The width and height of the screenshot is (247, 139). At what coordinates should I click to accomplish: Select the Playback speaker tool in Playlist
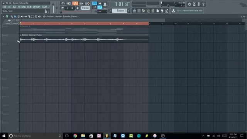pyautogui.click(x=39, y=17)
